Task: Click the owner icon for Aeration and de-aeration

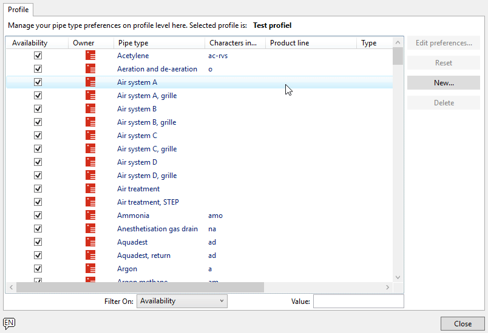Action: click(90, 69)
